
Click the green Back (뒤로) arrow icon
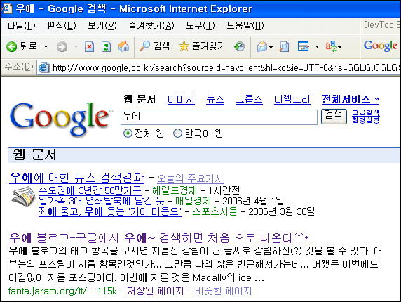11,46
